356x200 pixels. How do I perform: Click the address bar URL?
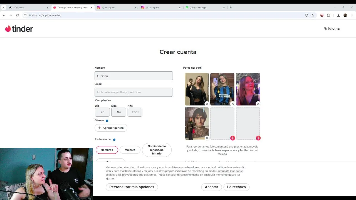[45, 15]
